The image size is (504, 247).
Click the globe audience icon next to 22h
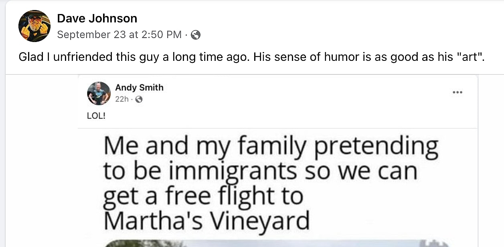pyautogui.click(x=139, y=99)
